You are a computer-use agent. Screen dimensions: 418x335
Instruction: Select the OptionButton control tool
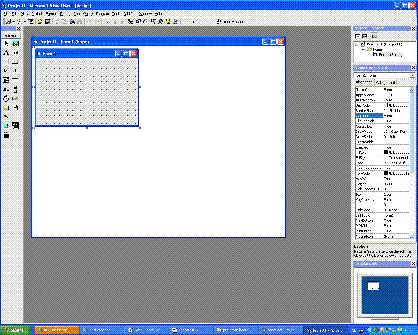coord(15,71)
